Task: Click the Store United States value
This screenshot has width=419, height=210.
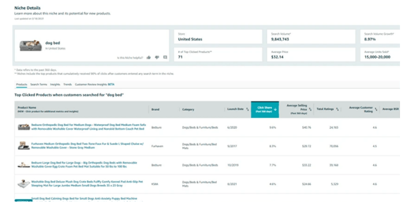Action: click(190, 39)
